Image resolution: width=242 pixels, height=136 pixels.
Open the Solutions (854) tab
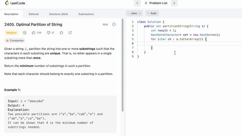[59, 14]
